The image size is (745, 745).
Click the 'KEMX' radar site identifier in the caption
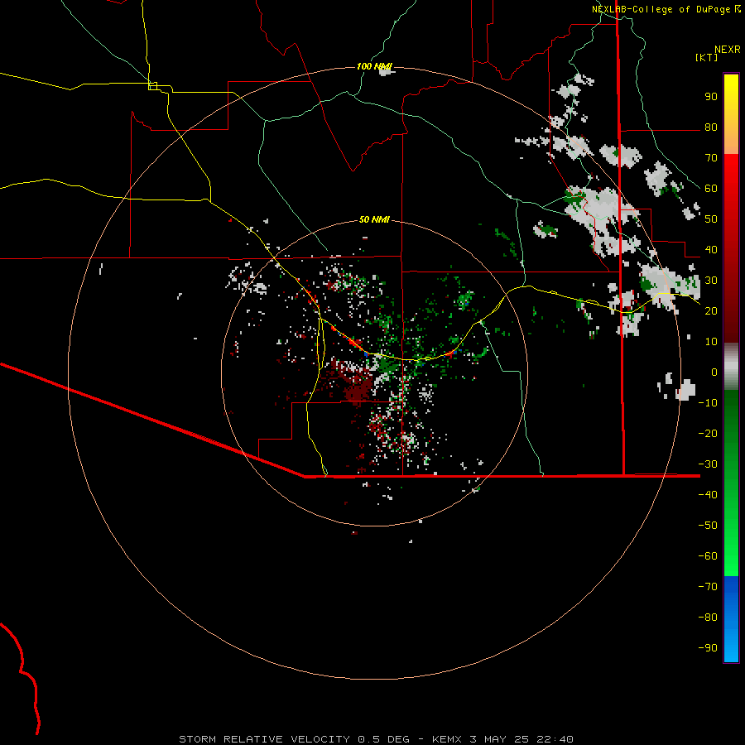(447, 739)
